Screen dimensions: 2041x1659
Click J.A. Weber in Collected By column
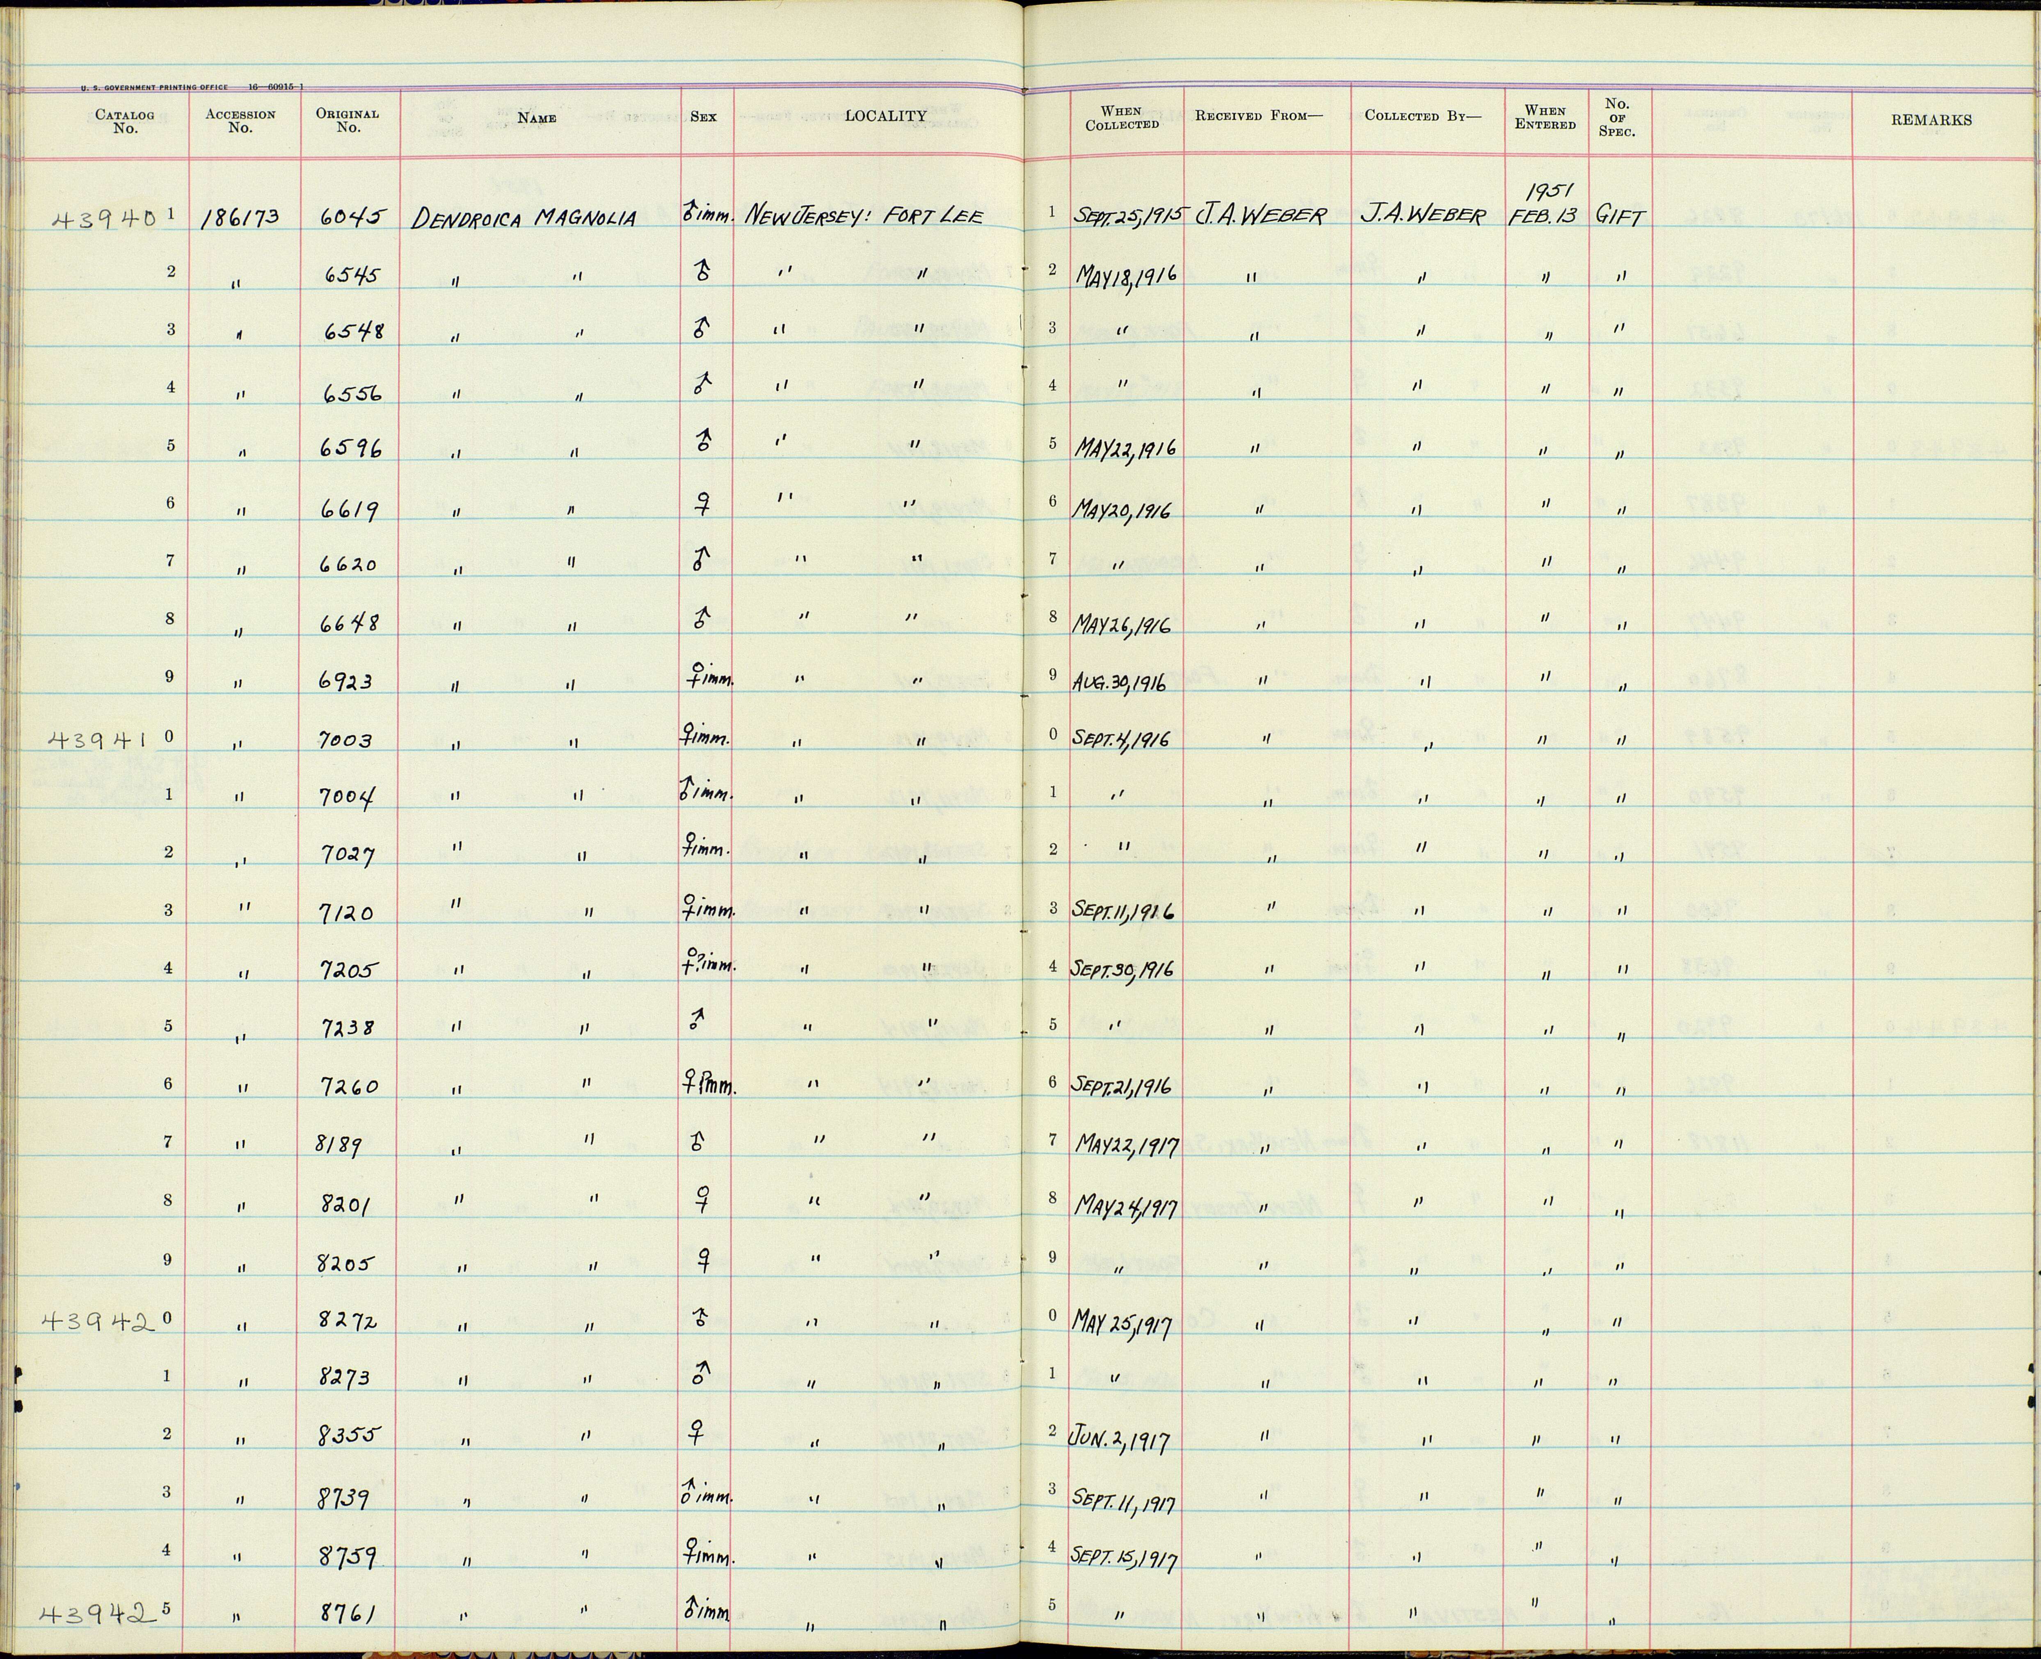(1424, 215)
